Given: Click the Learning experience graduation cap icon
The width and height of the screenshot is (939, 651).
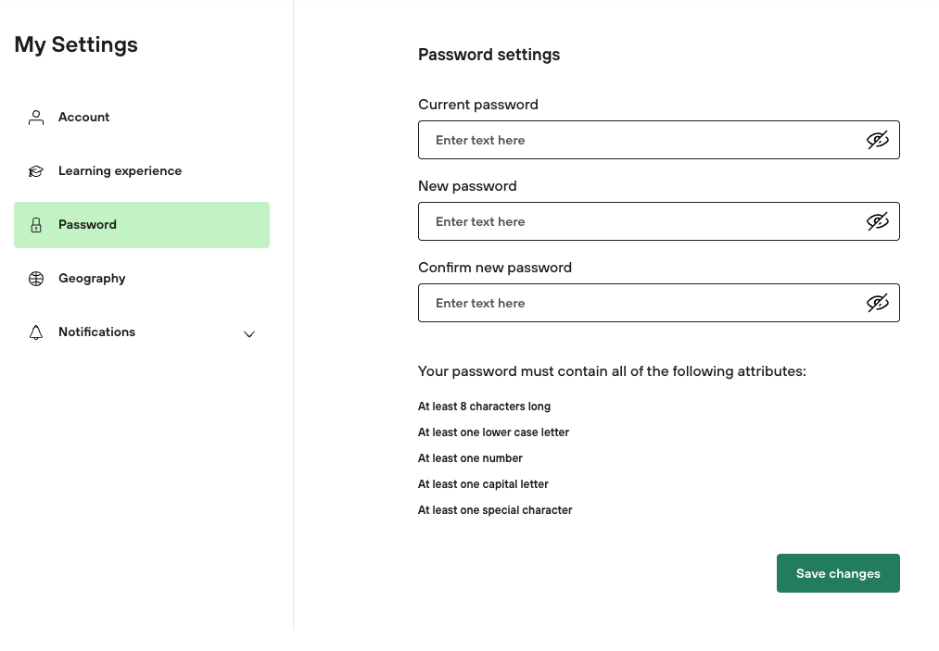Looking at the screenshot, I should point(36,171).
